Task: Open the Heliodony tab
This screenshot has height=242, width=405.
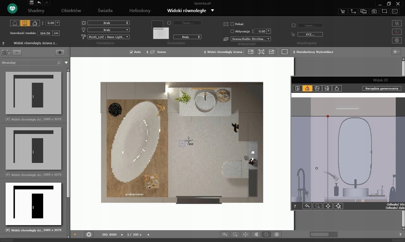Action: (x=140, y=10)
